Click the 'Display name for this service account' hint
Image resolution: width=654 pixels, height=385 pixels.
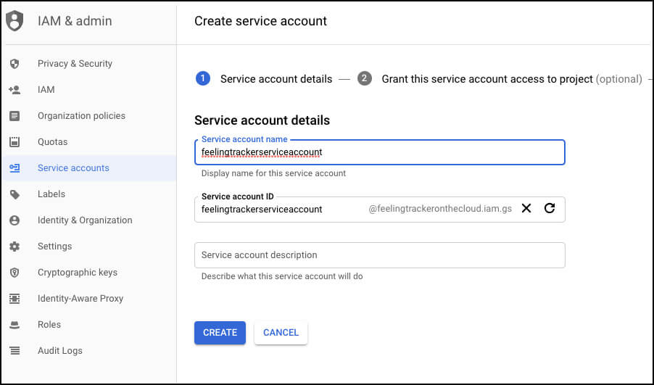(x=273, y=173)
